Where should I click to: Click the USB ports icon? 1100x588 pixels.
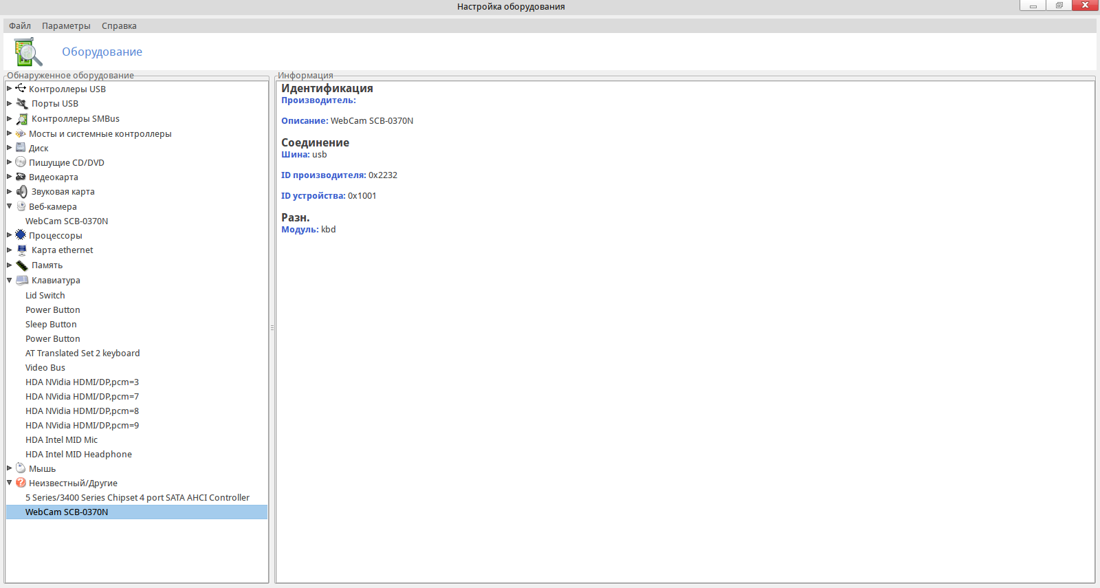coord(22,103)
